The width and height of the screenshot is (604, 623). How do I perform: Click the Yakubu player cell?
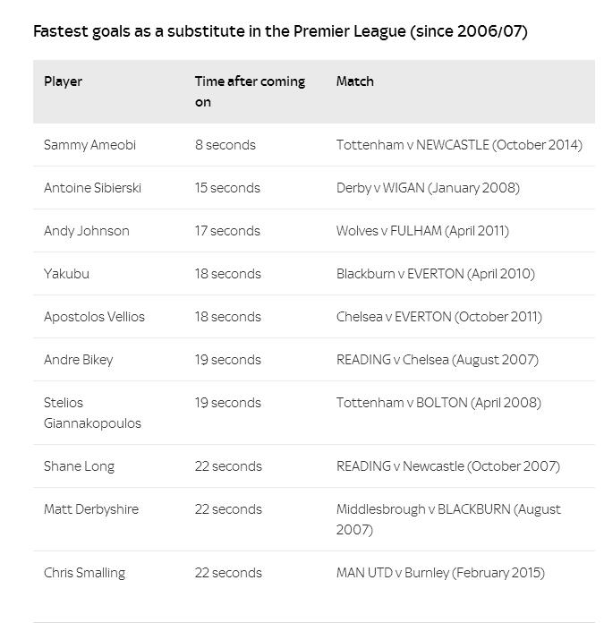click(66, 274)
